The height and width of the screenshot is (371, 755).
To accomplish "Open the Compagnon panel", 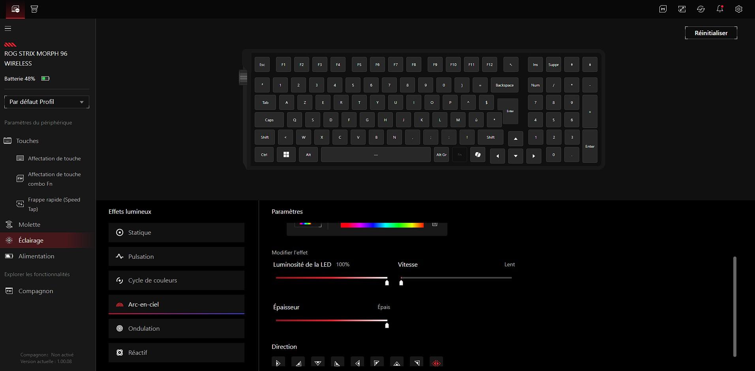I will pos(35,291).
